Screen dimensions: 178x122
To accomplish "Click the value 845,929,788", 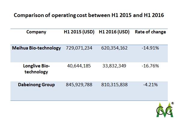I will [79, 85].
